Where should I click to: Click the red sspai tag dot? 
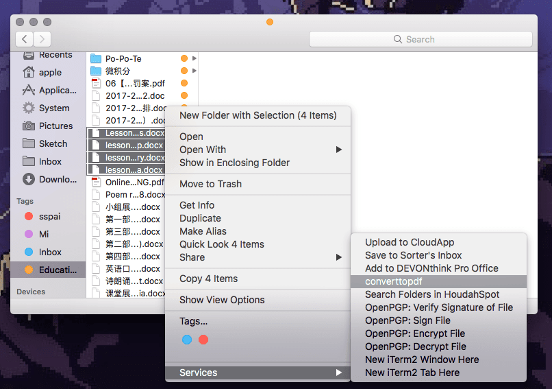[x=29, y=216]
